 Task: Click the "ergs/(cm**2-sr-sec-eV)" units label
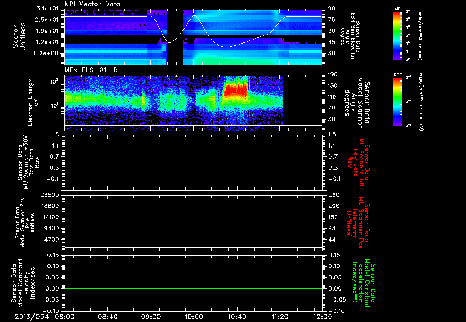(x=421, y=102)
